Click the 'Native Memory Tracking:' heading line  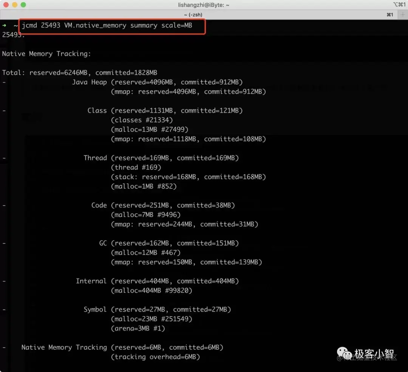tap(46, 54)
